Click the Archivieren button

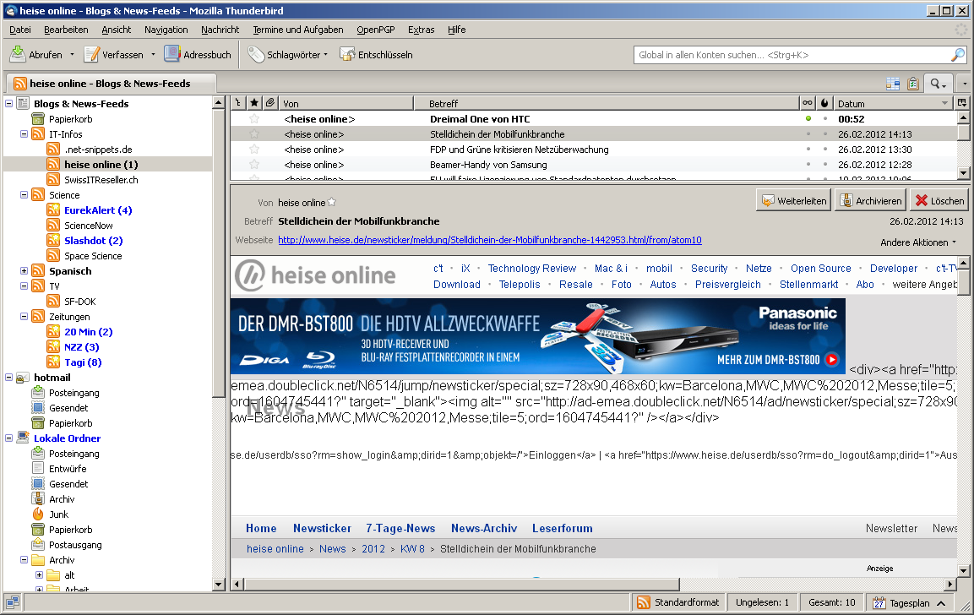click(872, 201)
